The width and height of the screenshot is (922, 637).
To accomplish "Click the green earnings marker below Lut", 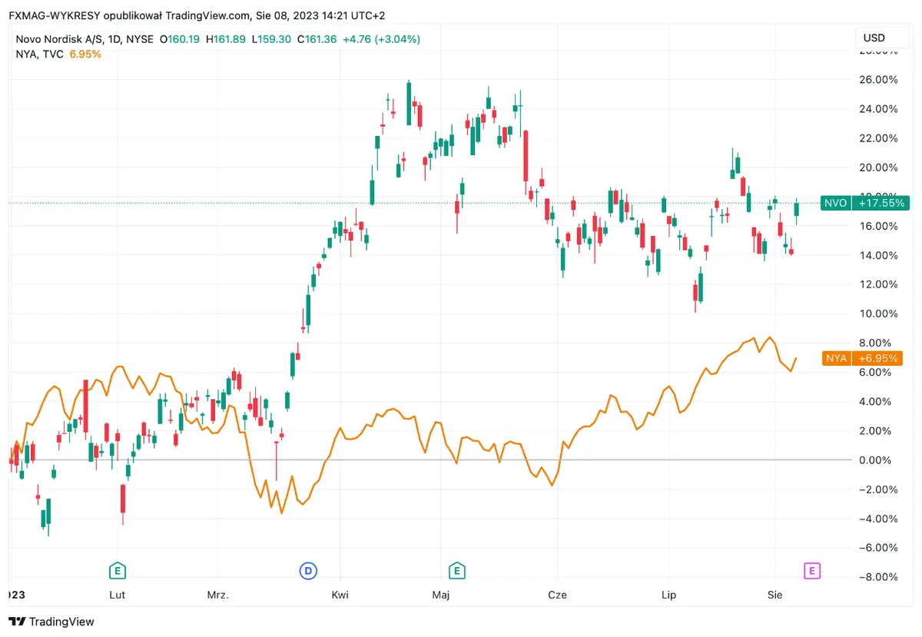I will point(117,571).
